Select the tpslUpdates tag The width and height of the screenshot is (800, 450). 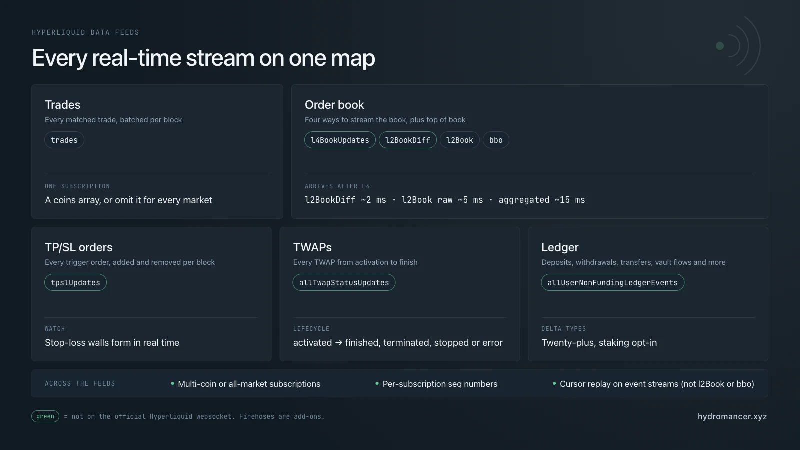(x=75, y=283)
